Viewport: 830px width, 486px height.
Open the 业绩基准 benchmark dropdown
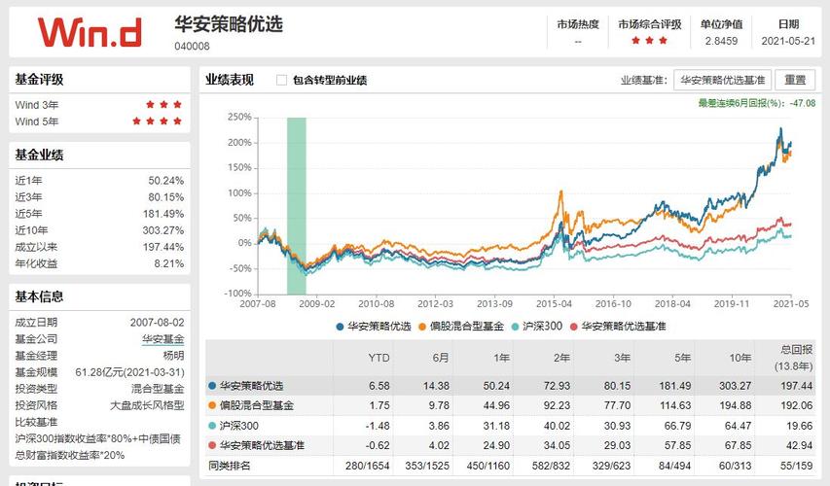[722, 80]
